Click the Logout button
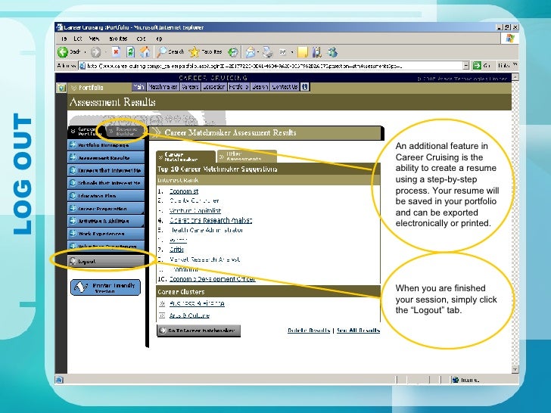 coord(106,261)
